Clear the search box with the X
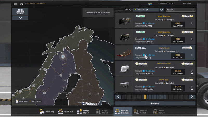 point(193,10)
